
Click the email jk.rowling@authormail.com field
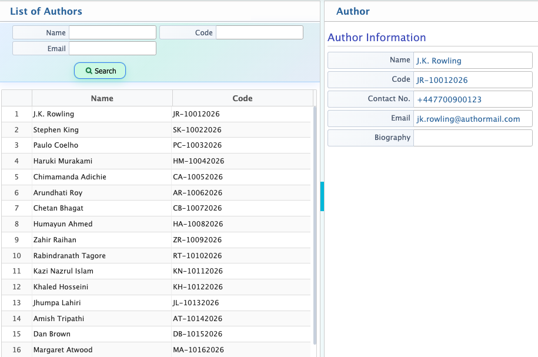click(473, 118)
